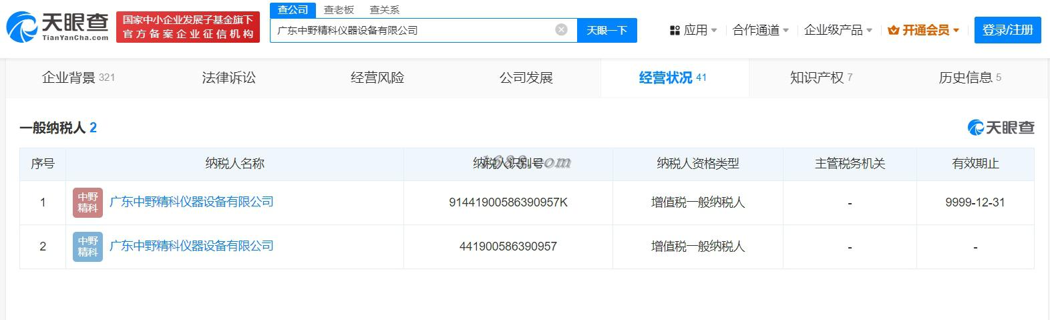Select the 查公司 search tab

point(293,9)
